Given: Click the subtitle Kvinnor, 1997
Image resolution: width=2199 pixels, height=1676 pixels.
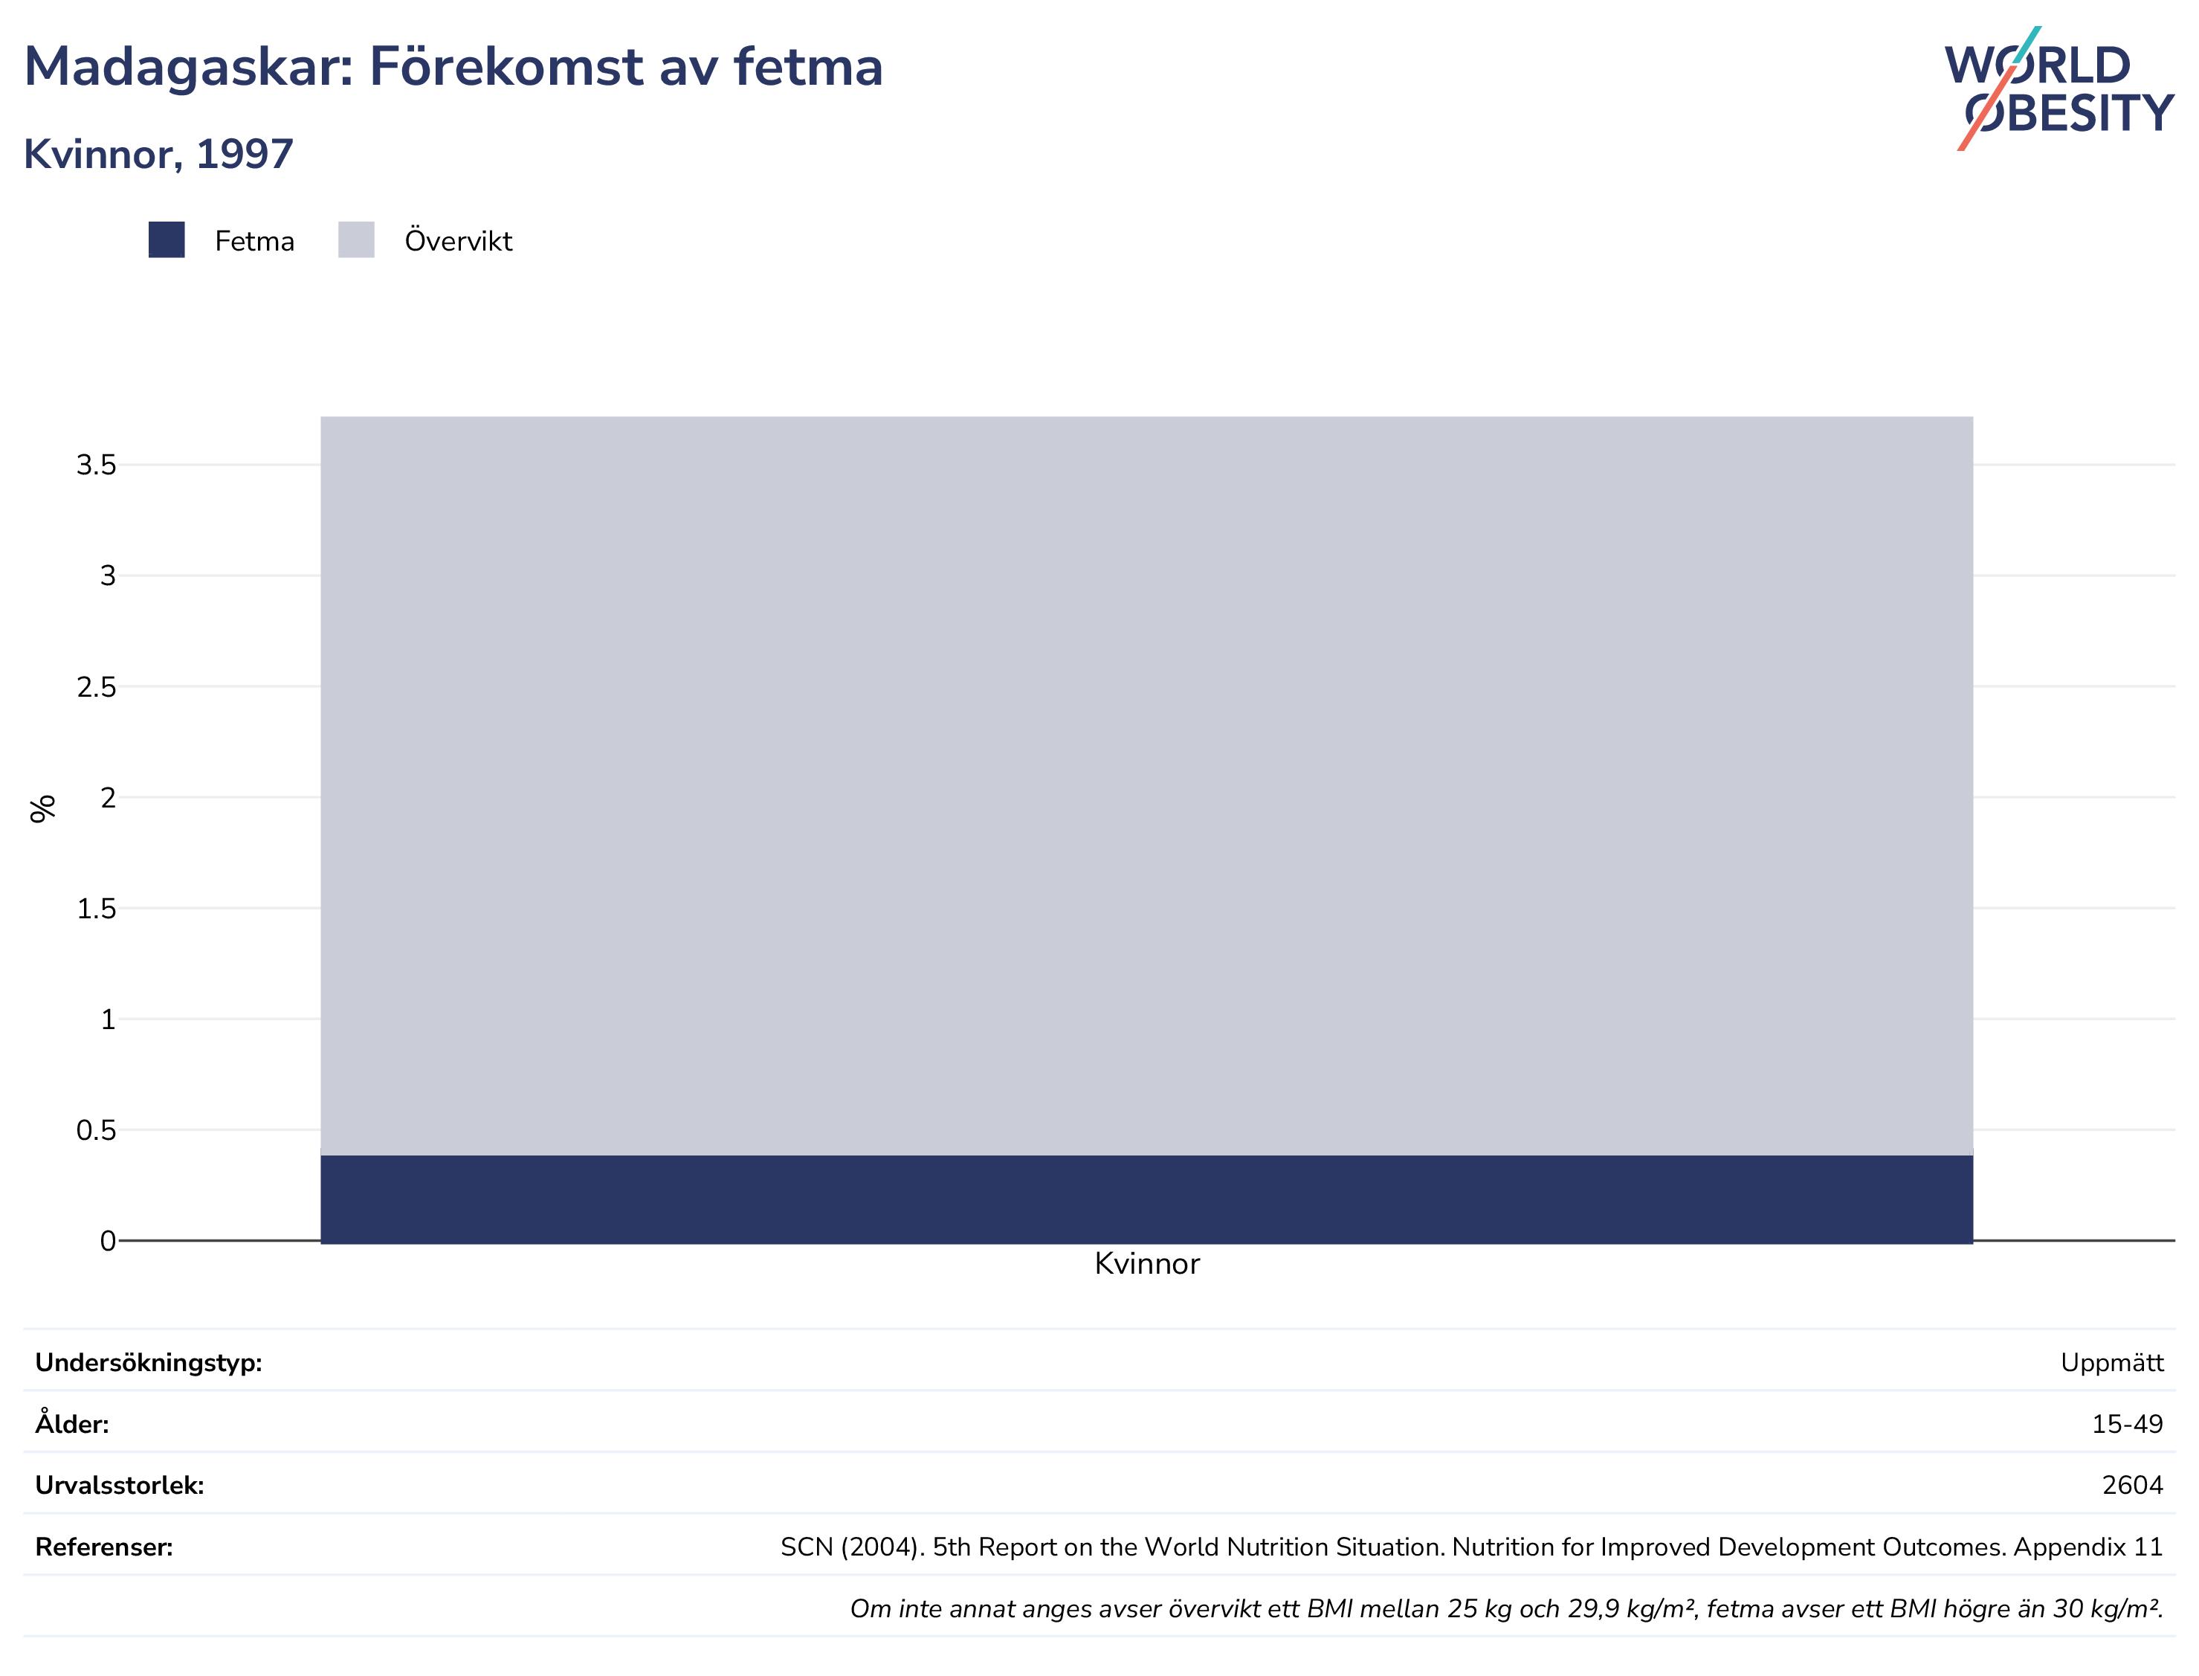Looking at the screenshot, I should click(158, 154).
